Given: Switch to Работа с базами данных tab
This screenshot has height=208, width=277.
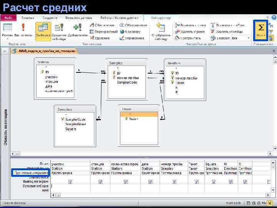Looking at the screenshot, I should click(x=119, y=18).
